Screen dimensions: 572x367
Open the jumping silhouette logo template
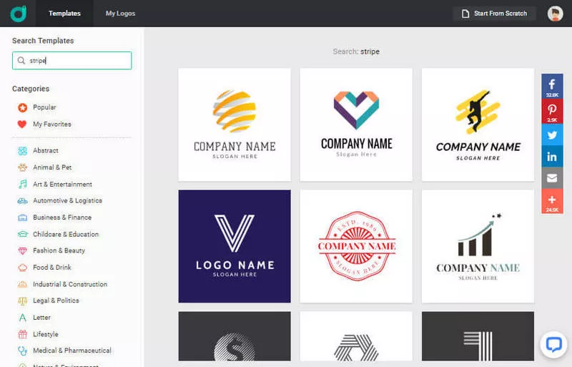tap(478, 124)
